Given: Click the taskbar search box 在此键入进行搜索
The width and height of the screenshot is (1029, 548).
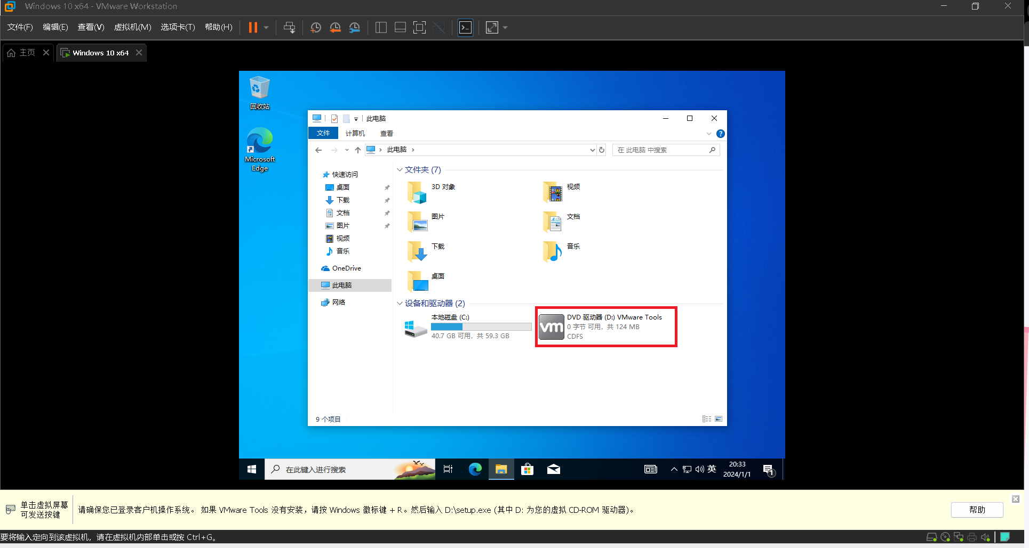Looking at the screenshot, I should point(350,469).
